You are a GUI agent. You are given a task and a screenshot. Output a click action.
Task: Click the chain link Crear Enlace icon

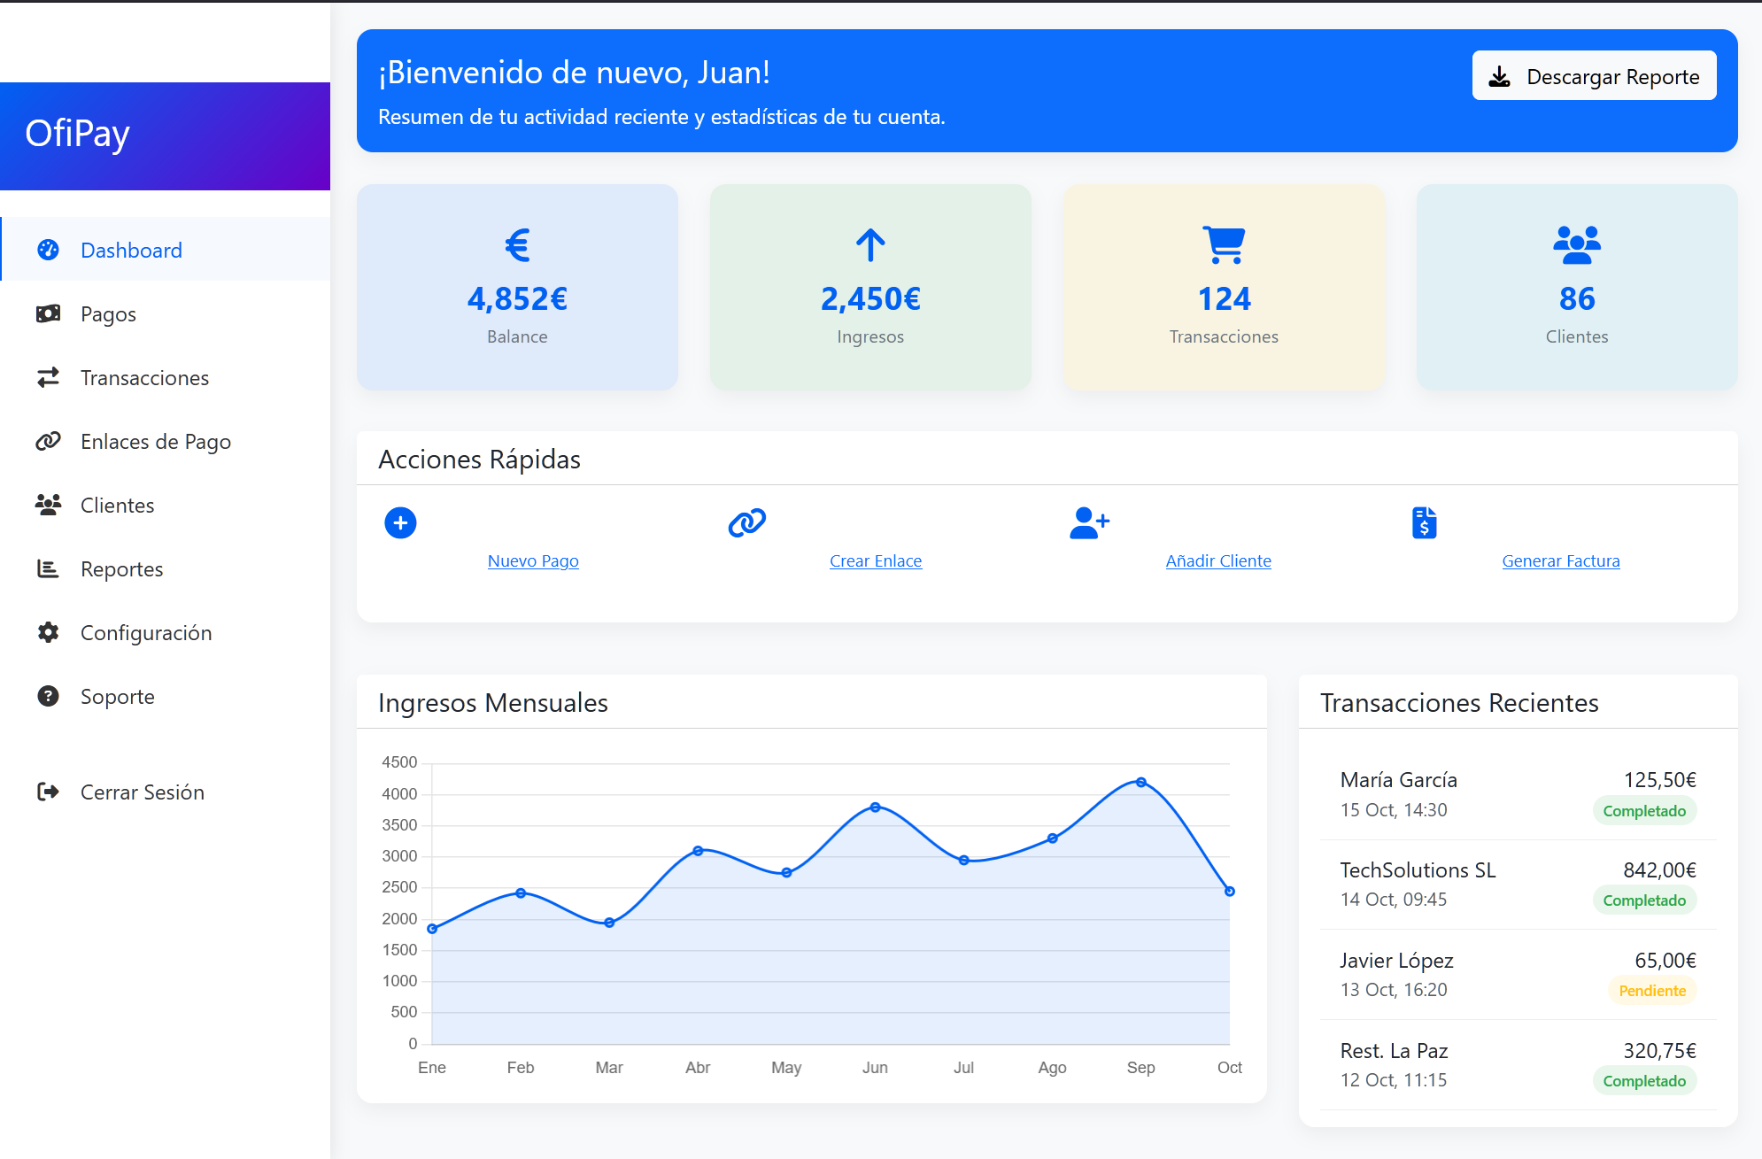click(746, 522)
